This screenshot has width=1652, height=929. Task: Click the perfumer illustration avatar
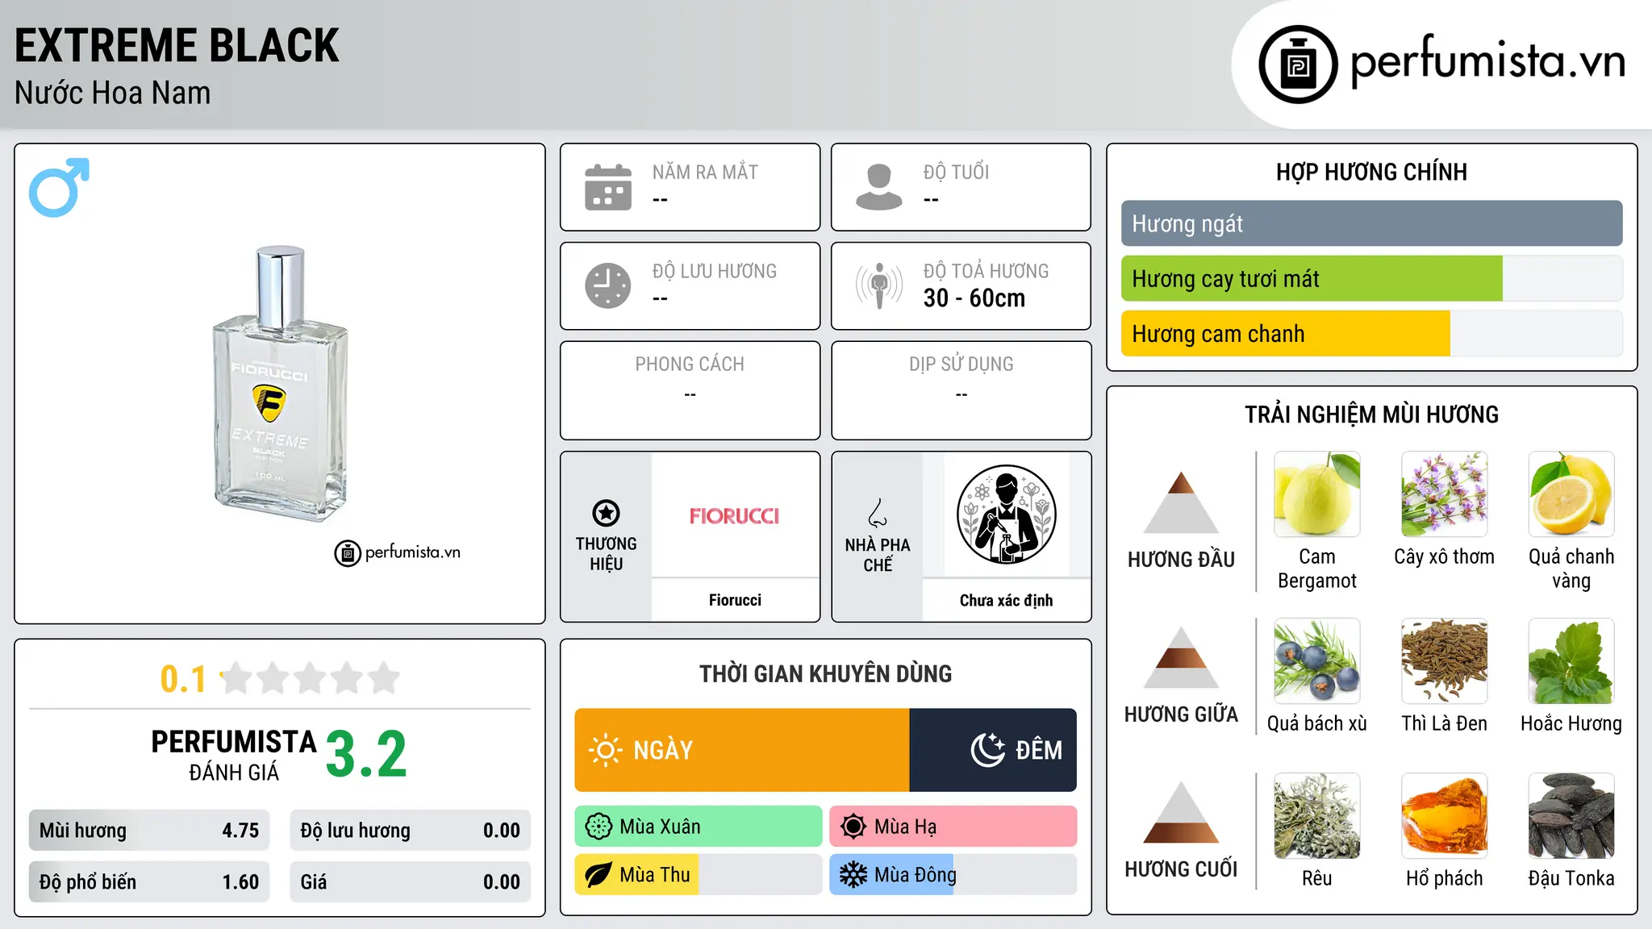click(1006, 514)
